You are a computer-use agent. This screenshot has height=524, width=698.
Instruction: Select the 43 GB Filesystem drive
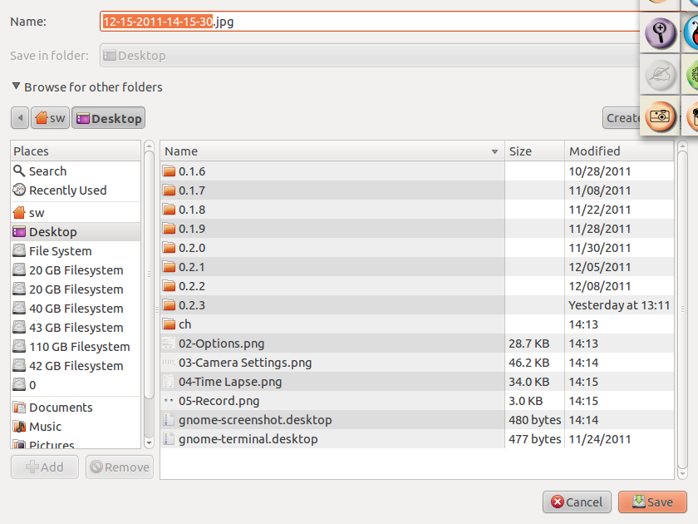(76, 328)
